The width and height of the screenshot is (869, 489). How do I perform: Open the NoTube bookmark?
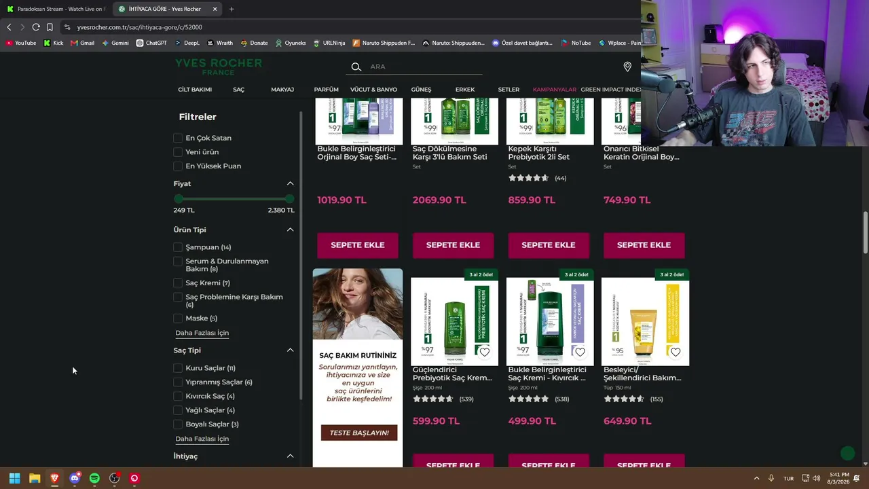pyautogui.click(x=576, y=43)
